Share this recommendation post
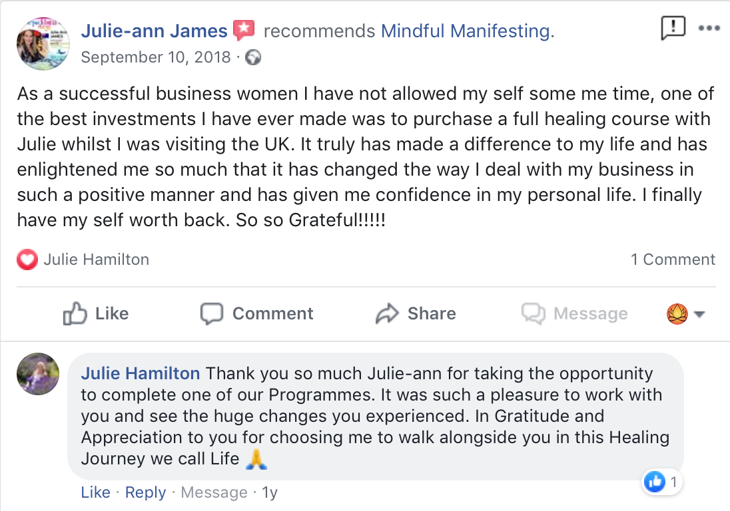Image resolution: width=730 pixels, height=511 pixels. [416, 313]
